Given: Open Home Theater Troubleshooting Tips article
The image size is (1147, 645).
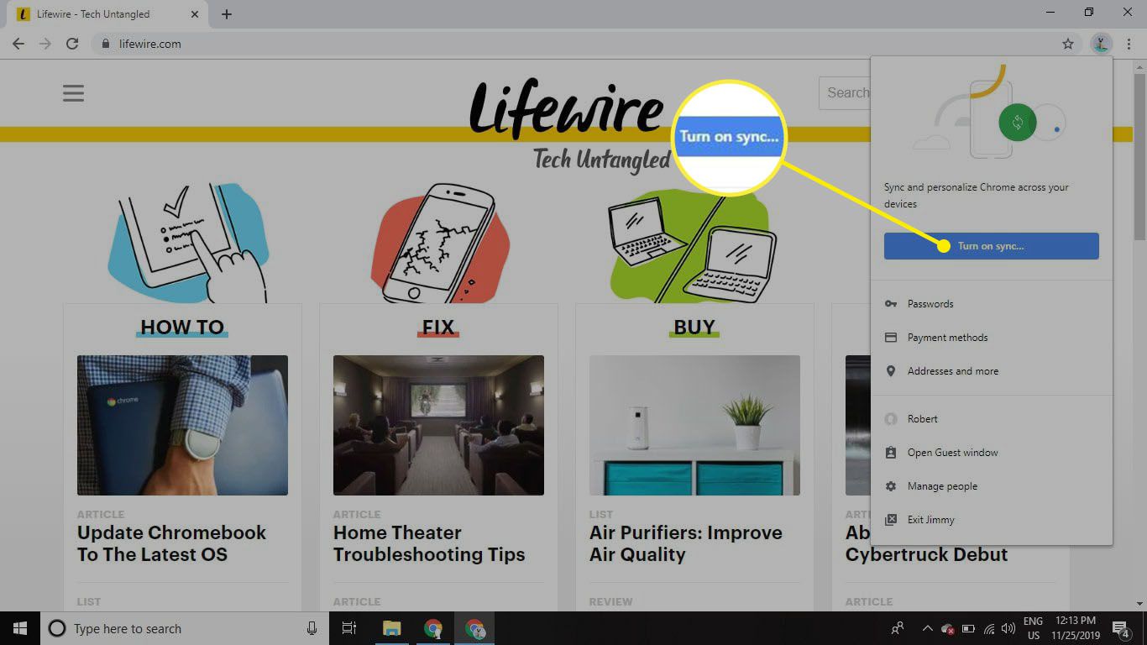Looking at the screenshot, I should point(429,543).
